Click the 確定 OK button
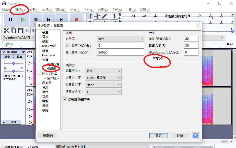The height and width of the screenshot is (148, 236). click(x=159, y=136)
